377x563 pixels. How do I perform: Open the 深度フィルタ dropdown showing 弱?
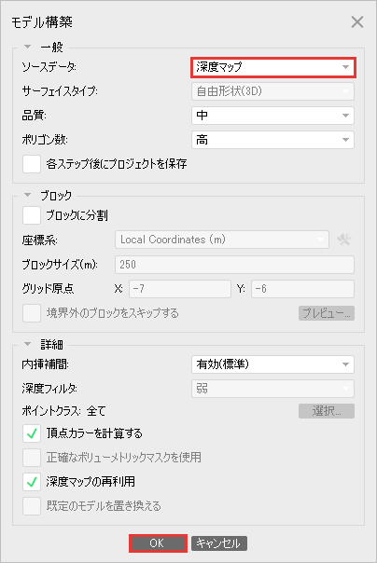click(x=273, y=389)
